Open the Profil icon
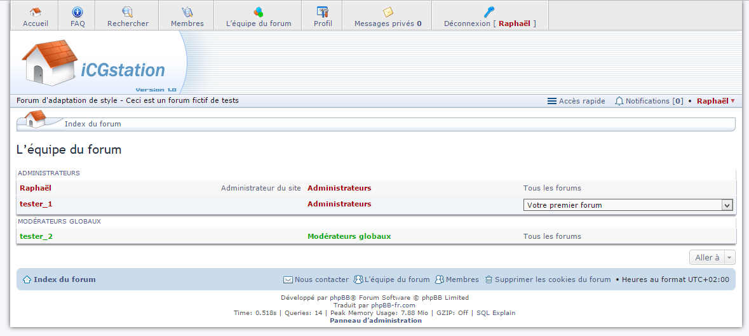The image size is (749, 336). (x=323, y=11)
